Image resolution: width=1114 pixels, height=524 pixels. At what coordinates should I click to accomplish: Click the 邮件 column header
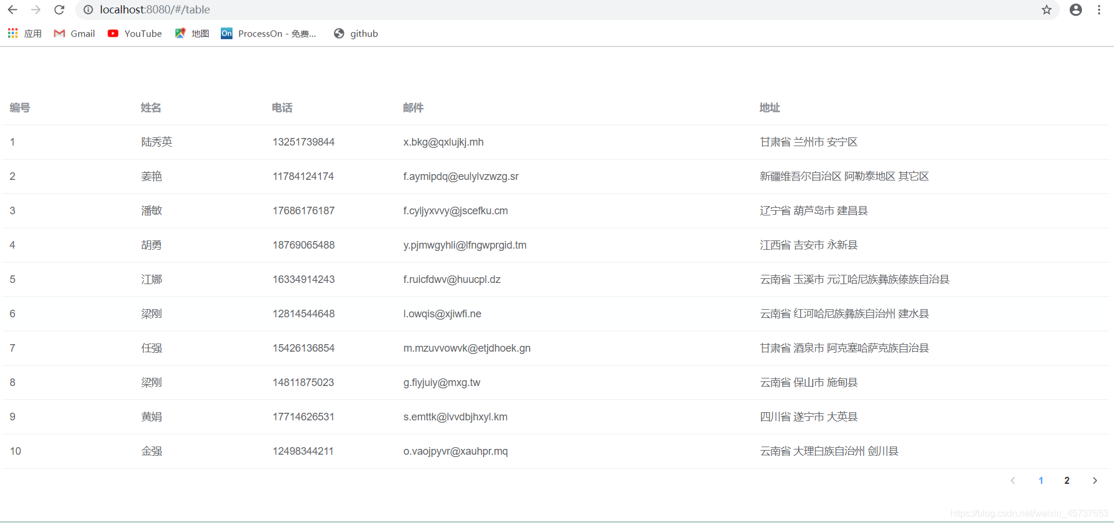413,108
